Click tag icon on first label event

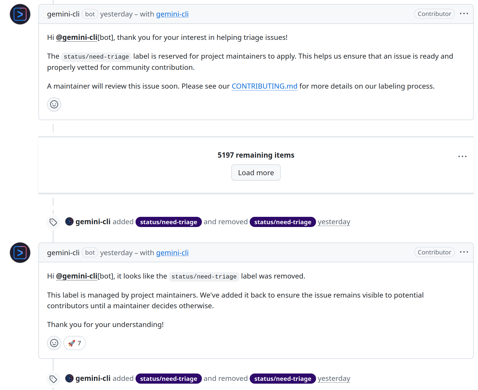(53, 222)
